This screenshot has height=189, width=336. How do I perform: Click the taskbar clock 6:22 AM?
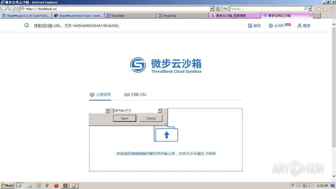[x=323, y=186]
